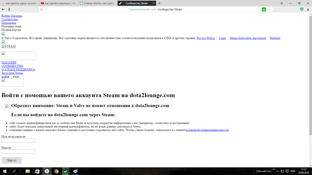Screen dimensions: 312x175
Task: Open the политикой конфиденциальности link
Action: [x=207, y=130]
